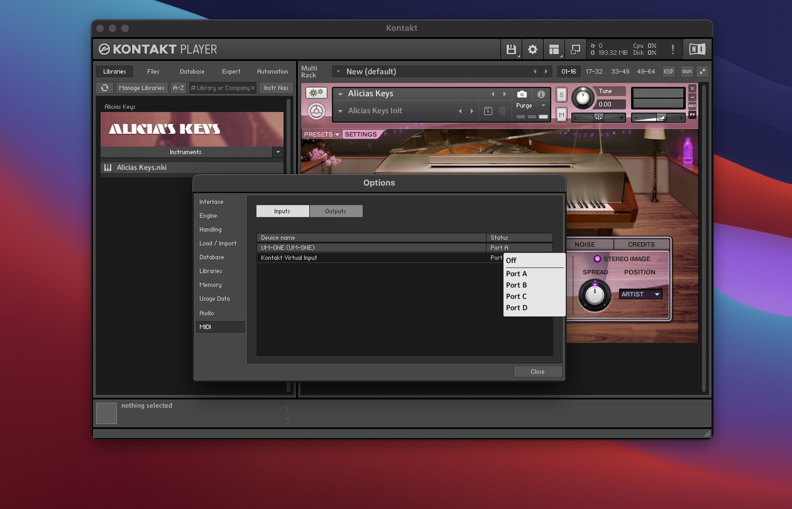Go to previous snapshot Alicias Keys Init
The width and height of the screenshot is (792, 509).
tap(460, 111)
